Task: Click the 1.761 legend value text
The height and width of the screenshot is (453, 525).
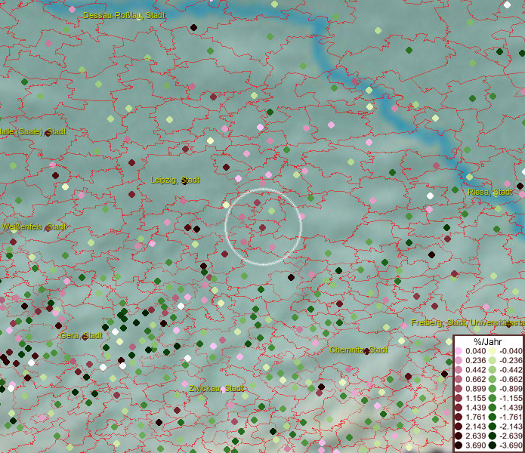Action: point(475,418)
